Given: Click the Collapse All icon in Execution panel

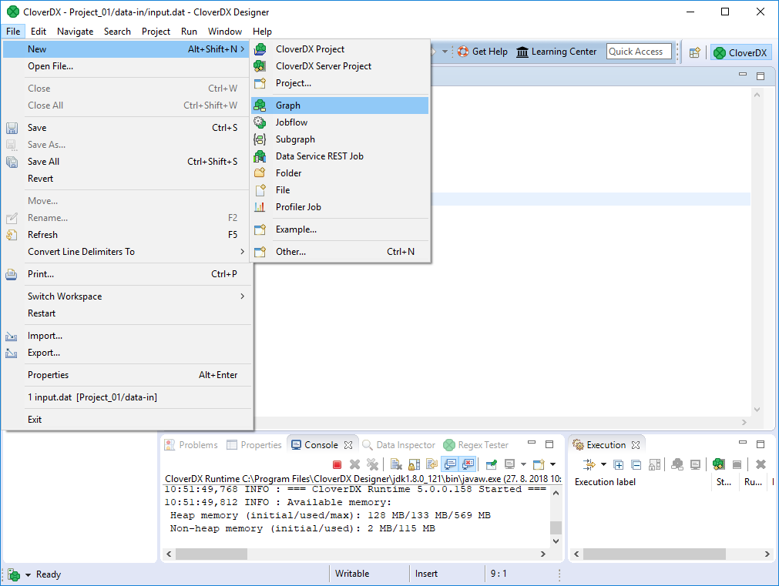Looking at the screenshot, I should click(636, 464).
